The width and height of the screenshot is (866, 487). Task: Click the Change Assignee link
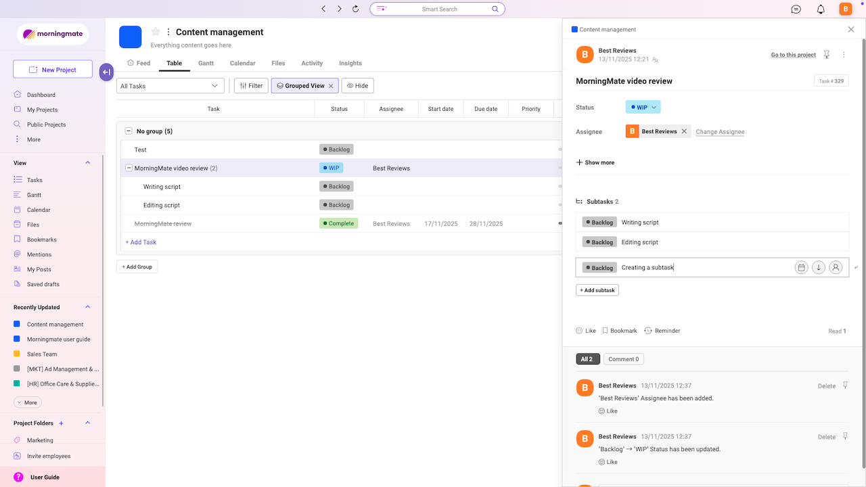click(x=720, y=132)
